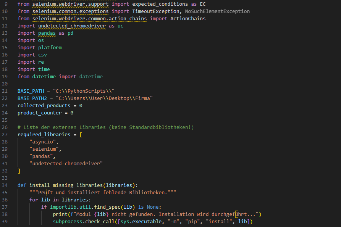Click subprocess in the check_call line

[68, 222]
